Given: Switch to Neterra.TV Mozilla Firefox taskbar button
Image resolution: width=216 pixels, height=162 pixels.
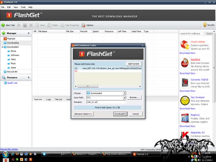Looking at the screenshot, I should 86,154.
